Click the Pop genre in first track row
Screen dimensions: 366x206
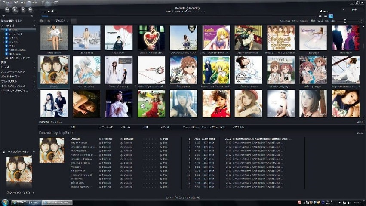pos(166,139)
